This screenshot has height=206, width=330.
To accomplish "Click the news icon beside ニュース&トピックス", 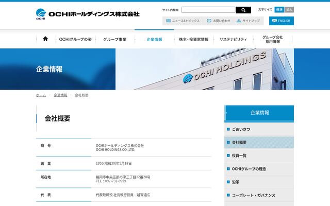I will pyautogui.click(x=169, y=21).
